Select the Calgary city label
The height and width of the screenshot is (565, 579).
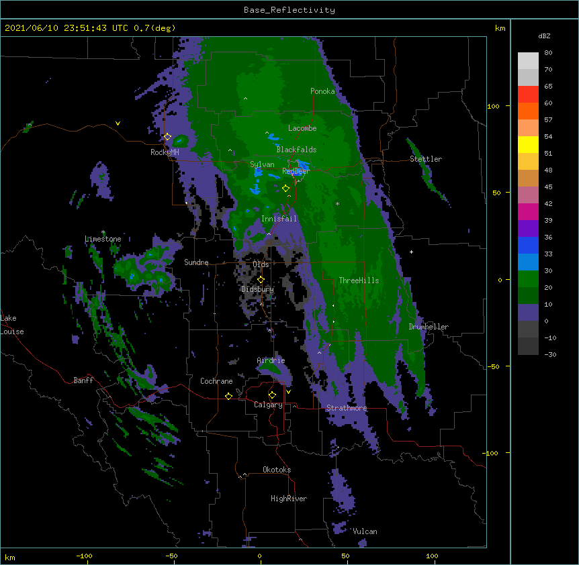(268, 405)
